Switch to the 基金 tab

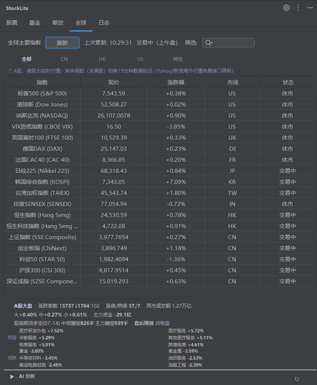(x=35, y=23)
